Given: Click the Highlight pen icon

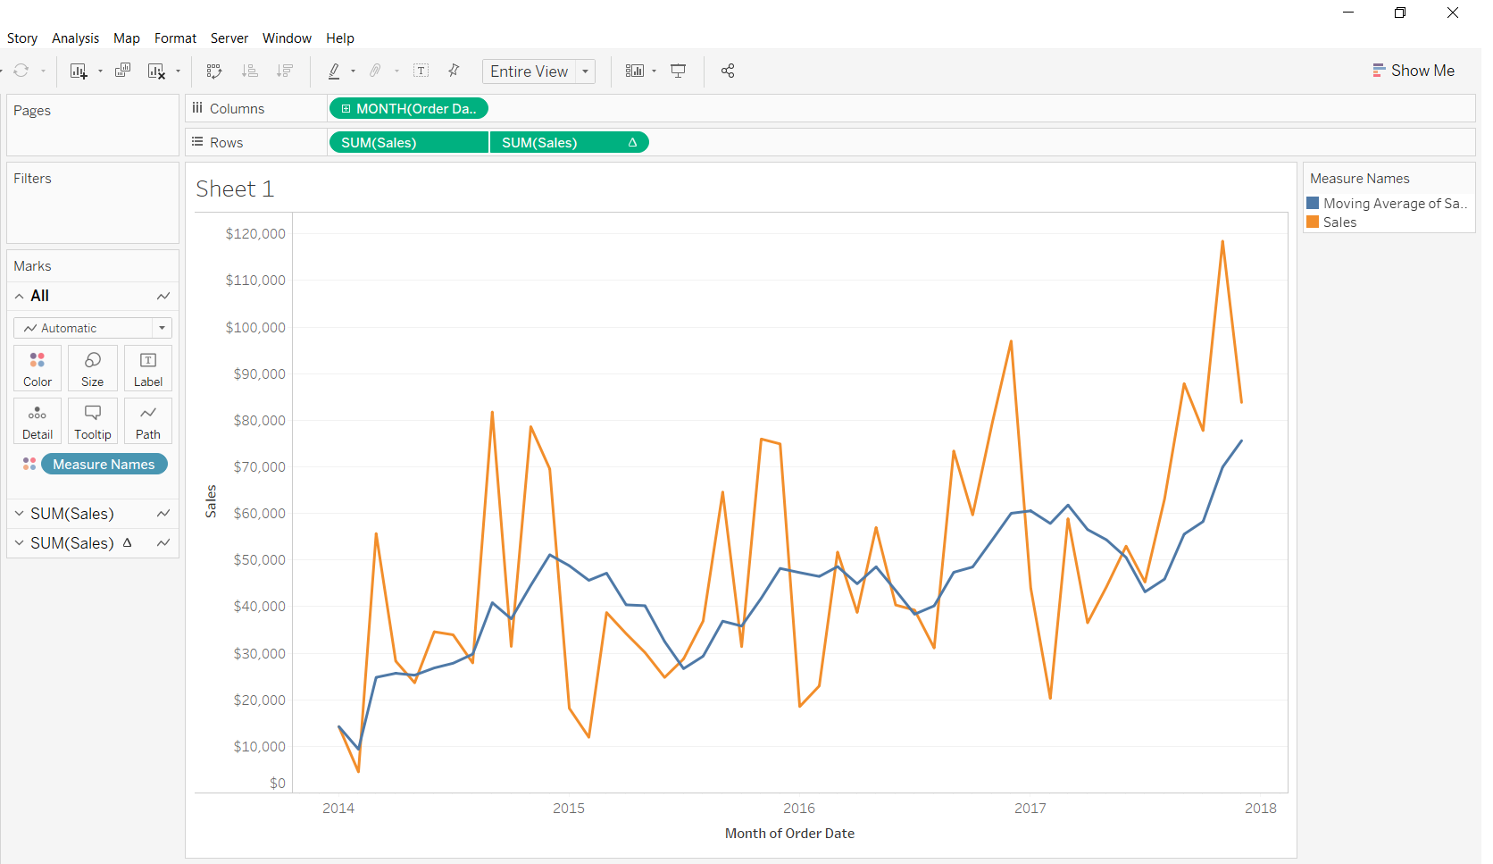Looking at the screenshot, I should tap(334, 71).
